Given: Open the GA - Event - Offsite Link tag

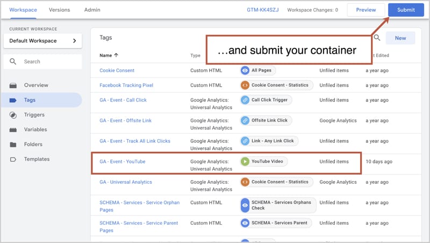Looking at the screenshot, I should [125, 120].
